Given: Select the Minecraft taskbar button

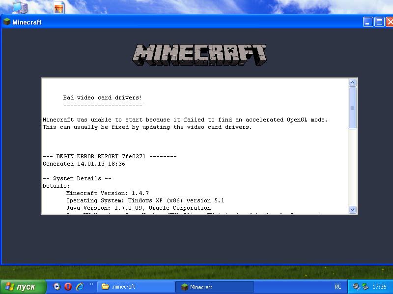Looking at the screenshot, I should 215,287.
